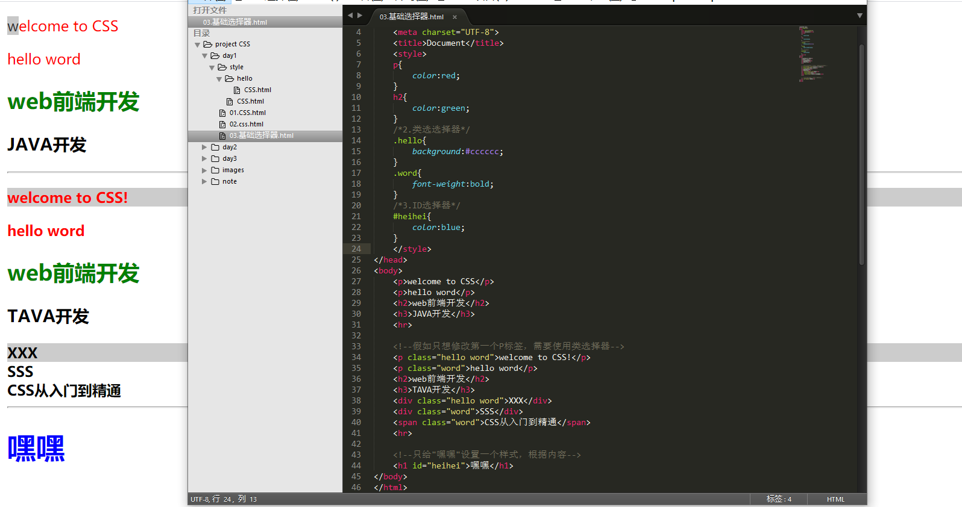Click the note folder icon
The image size is (962, 507).
tap(215, 181)
